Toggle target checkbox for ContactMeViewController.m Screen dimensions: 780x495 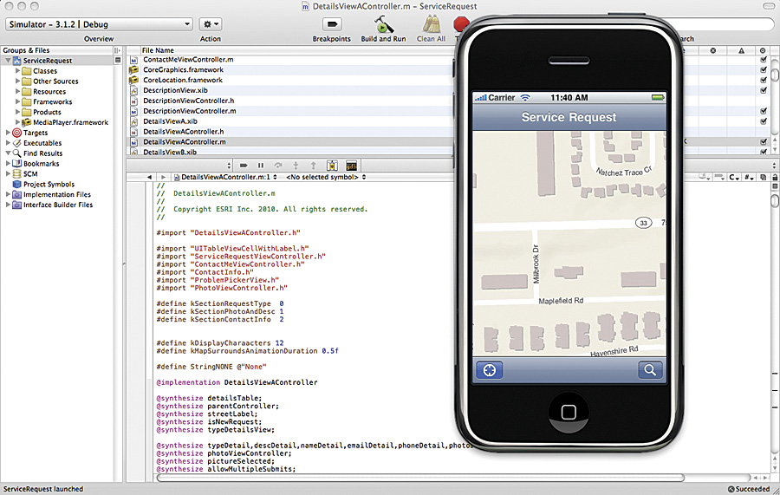click(763, 59)
